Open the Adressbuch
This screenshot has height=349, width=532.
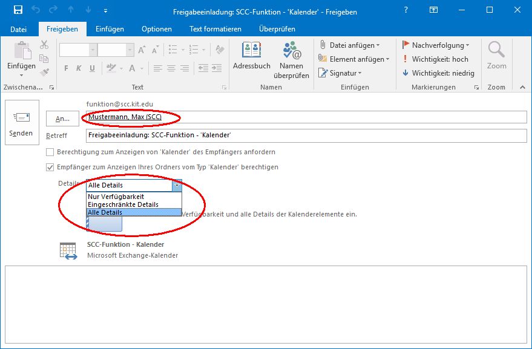[x=251, y=56]
